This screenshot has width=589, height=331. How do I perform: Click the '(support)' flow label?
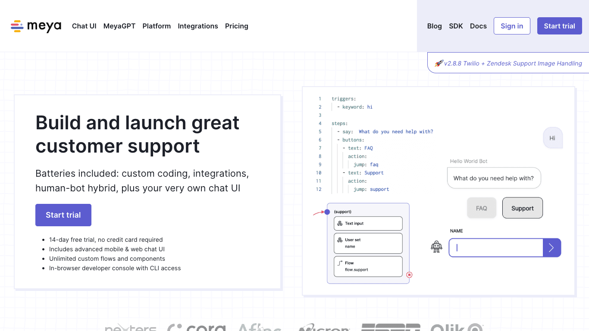pos(343,212)
